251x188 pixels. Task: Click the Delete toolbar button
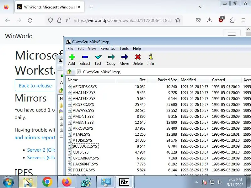pyautogui.click(x=138, y=60)
